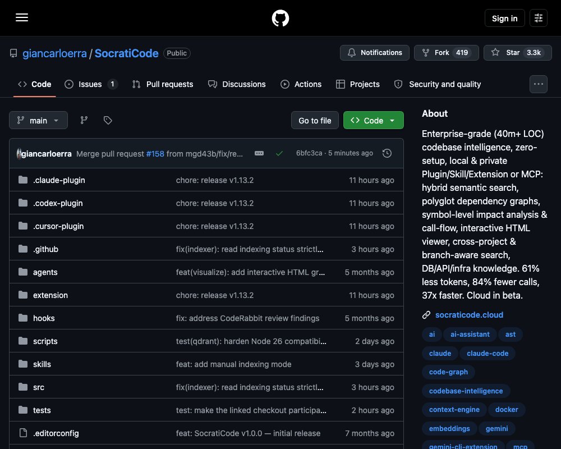Open appearance settings sliders icon
This screenshot has width=561, height=449.
(539, 18)
